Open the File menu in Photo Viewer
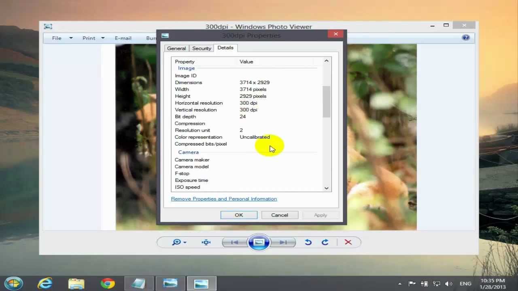Screen dimensions: 518x291 57,38
